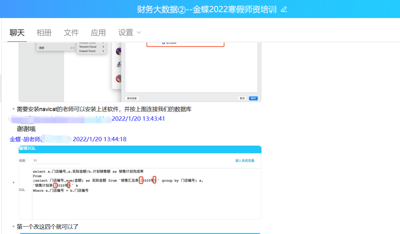400x234 pixels.
Task: Select the 应用 tab
Action: tap(98, 33)
